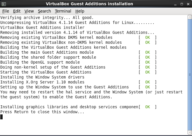Minimize the Guest Additions installation window
The width and height of the screenshot is (192, 136).
[175, 4]
